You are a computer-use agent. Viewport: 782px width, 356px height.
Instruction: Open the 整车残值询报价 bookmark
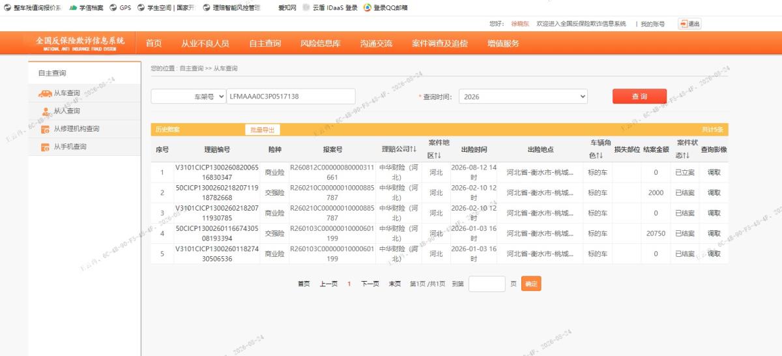[33, 7]
